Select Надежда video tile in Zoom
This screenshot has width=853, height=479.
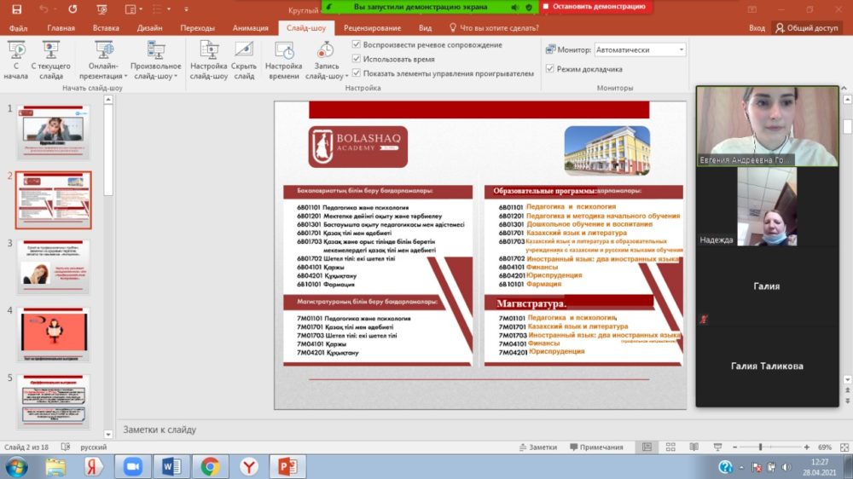tap(767, 206)
